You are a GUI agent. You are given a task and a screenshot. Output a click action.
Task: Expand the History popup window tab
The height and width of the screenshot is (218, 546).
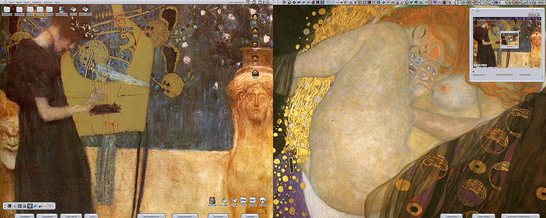click(71, 216)
